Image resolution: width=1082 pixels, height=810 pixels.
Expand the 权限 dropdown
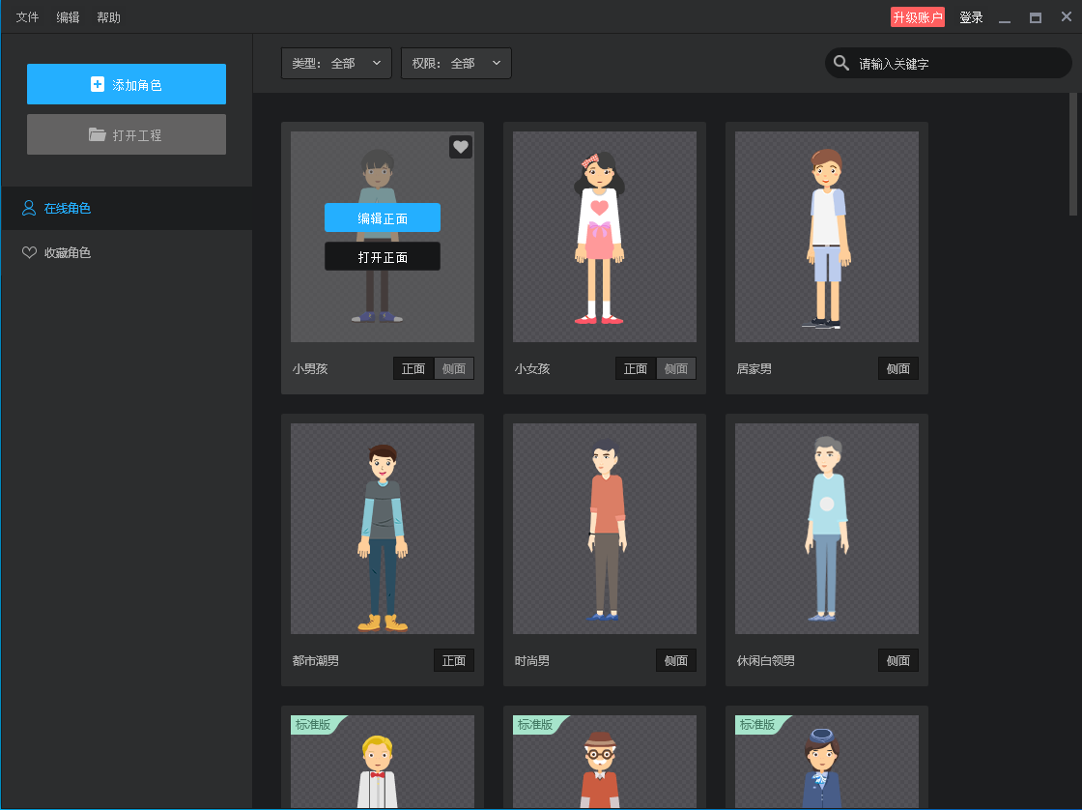coord(456,63)
